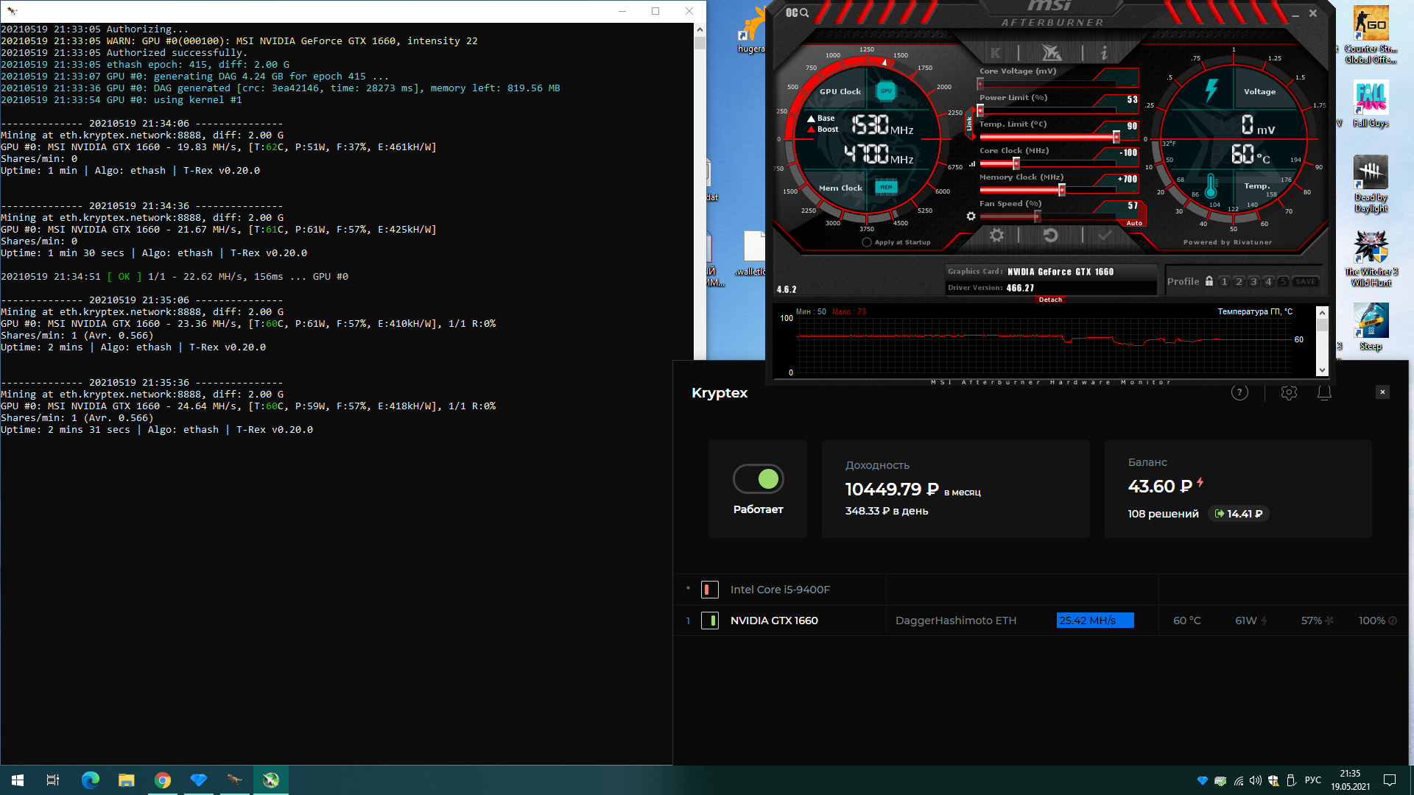Open Kryptex notifications bell icon
Screen dimensions: 1414x795
click(x=1324, y=392)
